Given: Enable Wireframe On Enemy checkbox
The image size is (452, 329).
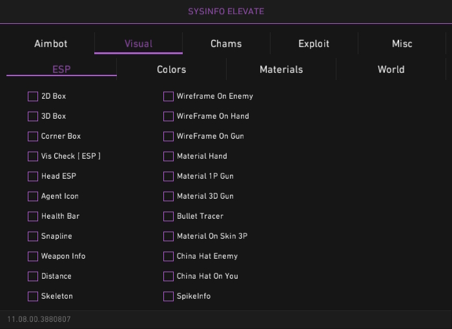Looking at the screenshot, I should pos(169,96).
